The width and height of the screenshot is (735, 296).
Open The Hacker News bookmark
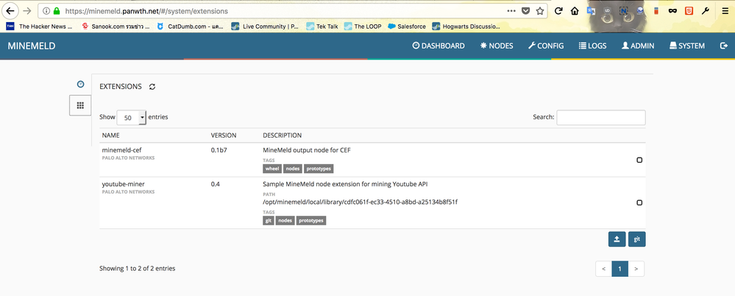pos(40,27)
